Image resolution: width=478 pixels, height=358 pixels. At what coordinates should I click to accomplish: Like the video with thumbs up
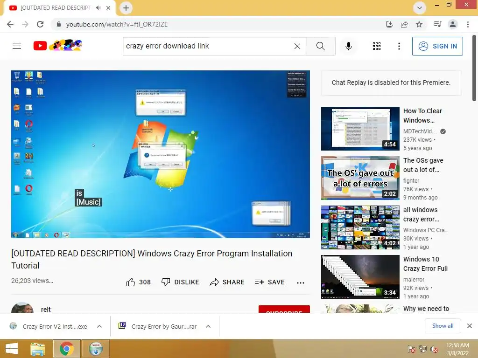[138, 282]
